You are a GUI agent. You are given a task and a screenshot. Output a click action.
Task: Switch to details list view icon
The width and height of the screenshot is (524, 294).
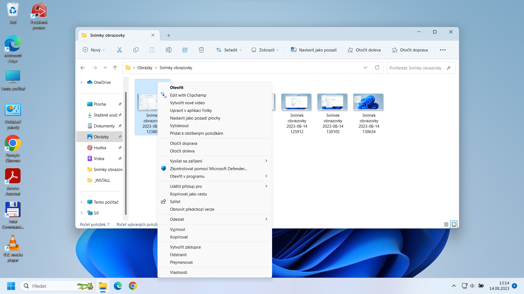click(446, 225)
